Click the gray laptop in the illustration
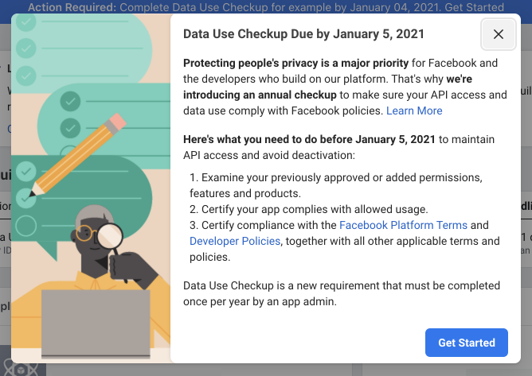The width and height of the screenshot is (532, 376). [x=96, y=324]
